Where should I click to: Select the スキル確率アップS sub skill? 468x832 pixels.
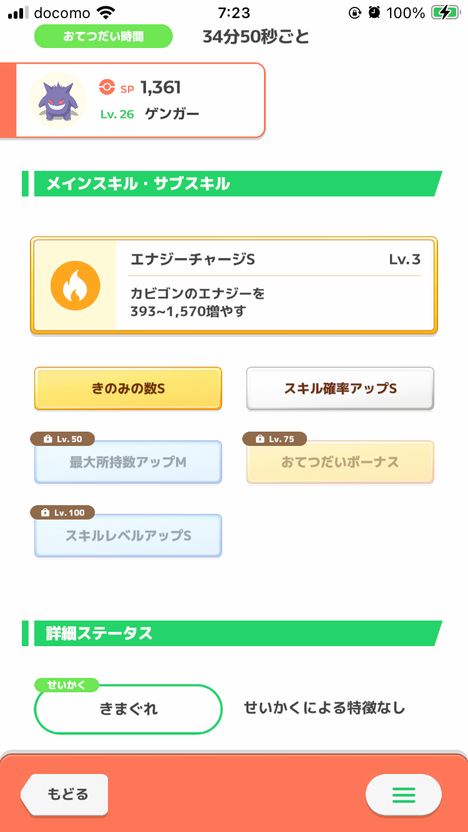[340, 389]
